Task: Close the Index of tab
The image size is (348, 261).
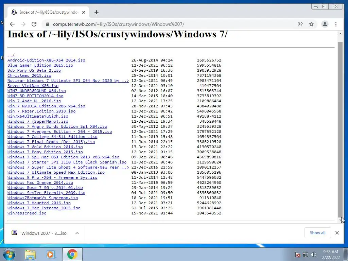Action: click(84, 12)
